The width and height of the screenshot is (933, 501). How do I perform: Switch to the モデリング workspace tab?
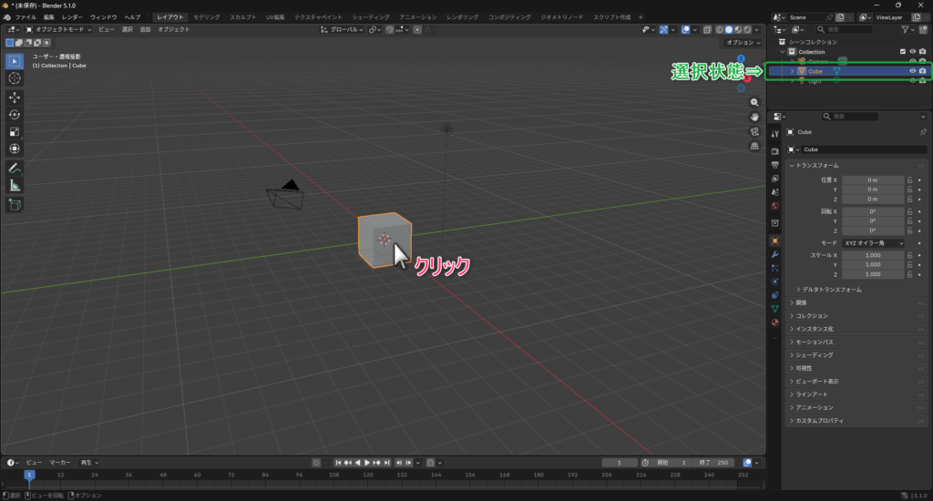click(x=206, y=17)
